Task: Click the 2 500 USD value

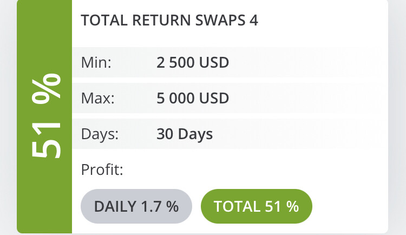Action: tap(193, 62)
